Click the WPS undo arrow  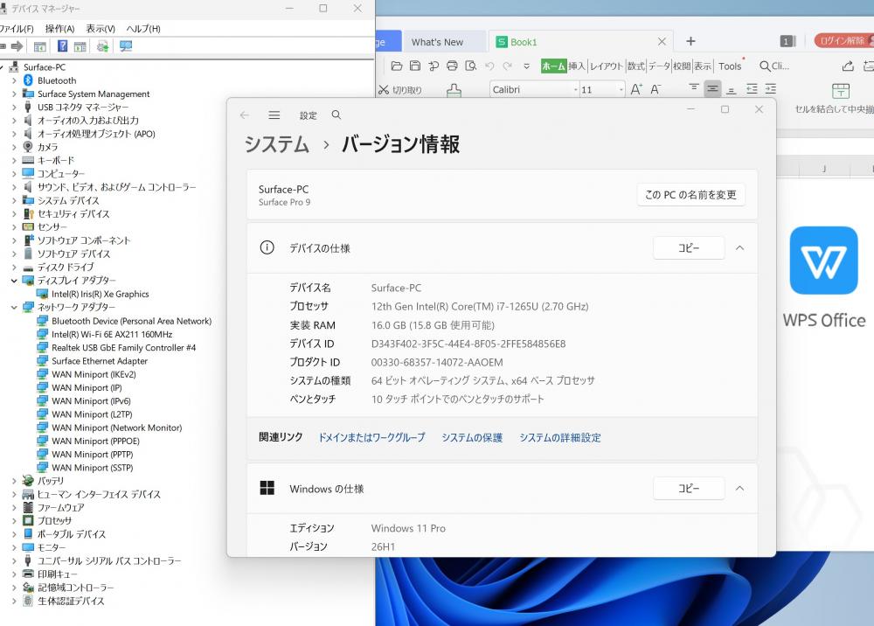(489, 66)
